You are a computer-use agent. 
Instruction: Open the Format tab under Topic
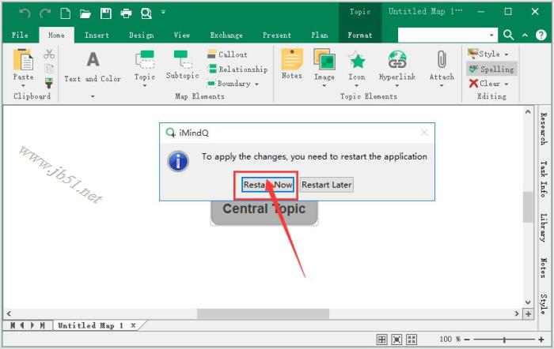tap(359, 35)
